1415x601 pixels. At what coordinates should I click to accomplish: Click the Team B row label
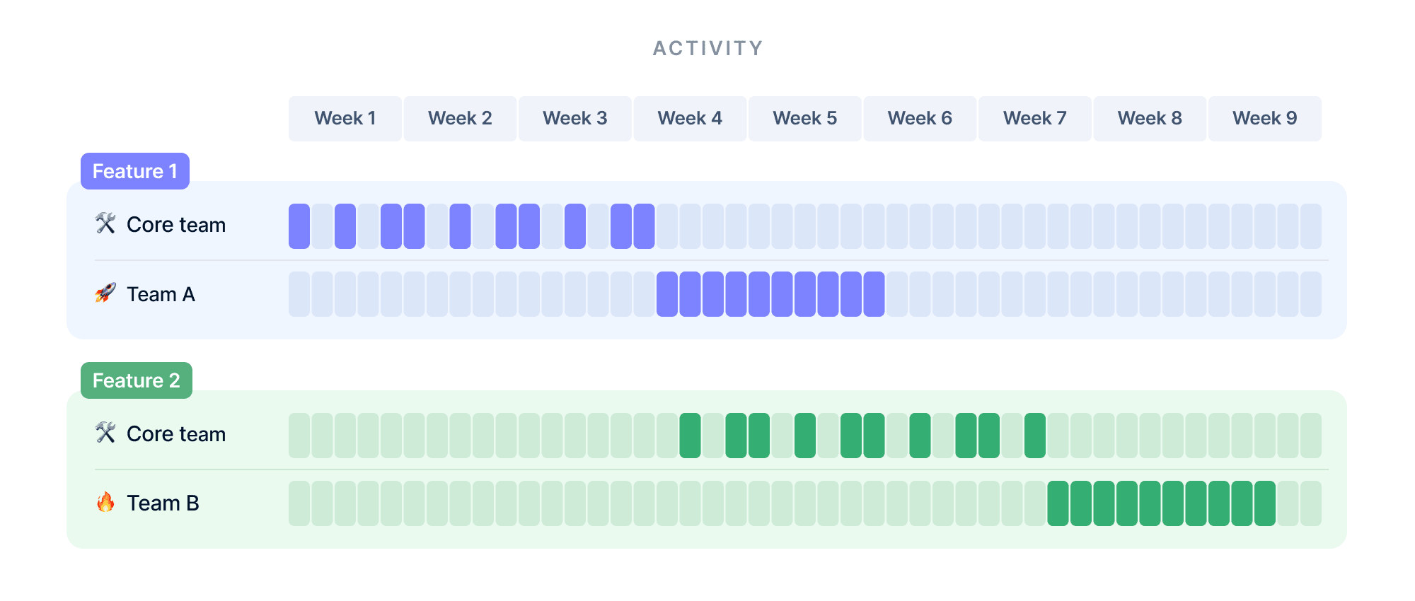point(163,503)
